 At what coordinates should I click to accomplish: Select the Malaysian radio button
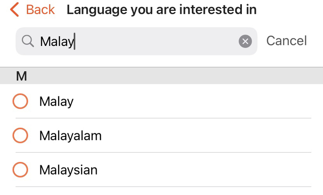20,170
